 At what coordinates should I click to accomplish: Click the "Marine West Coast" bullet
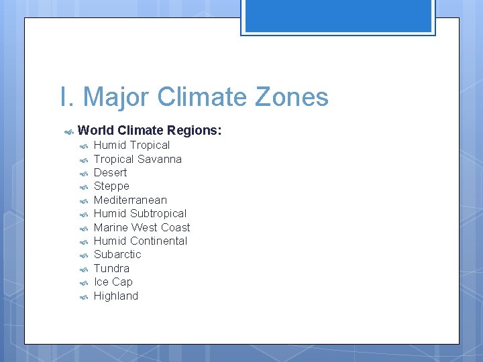[142, 227]
